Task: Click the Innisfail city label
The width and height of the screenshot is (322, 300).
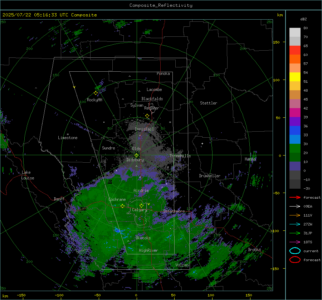Action: click(x=144, y=129)
